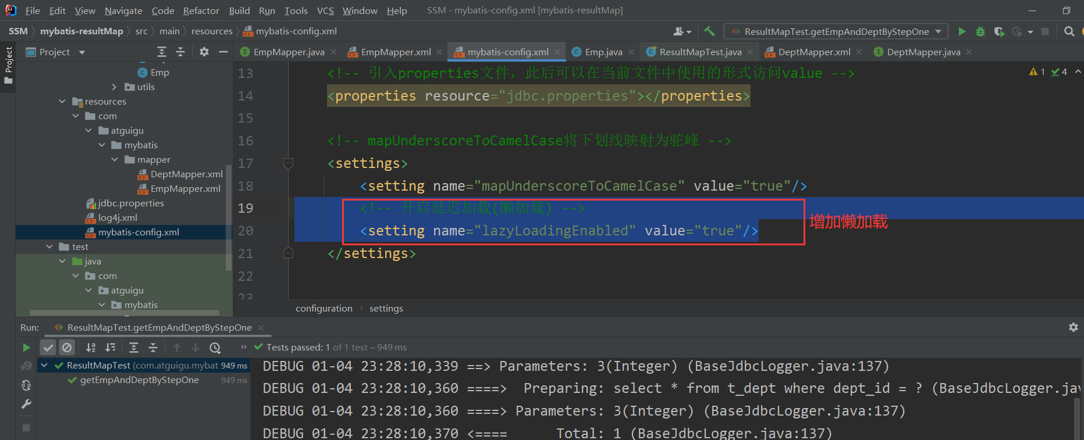Toggle sort tests by duration
This screenshot has width=1084, height=440.
pos(110,348)
